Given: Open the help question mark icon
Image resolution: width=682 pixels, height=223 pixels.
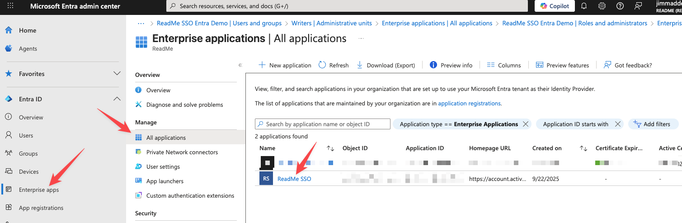Looking at the screenshot, I should 620,6.
